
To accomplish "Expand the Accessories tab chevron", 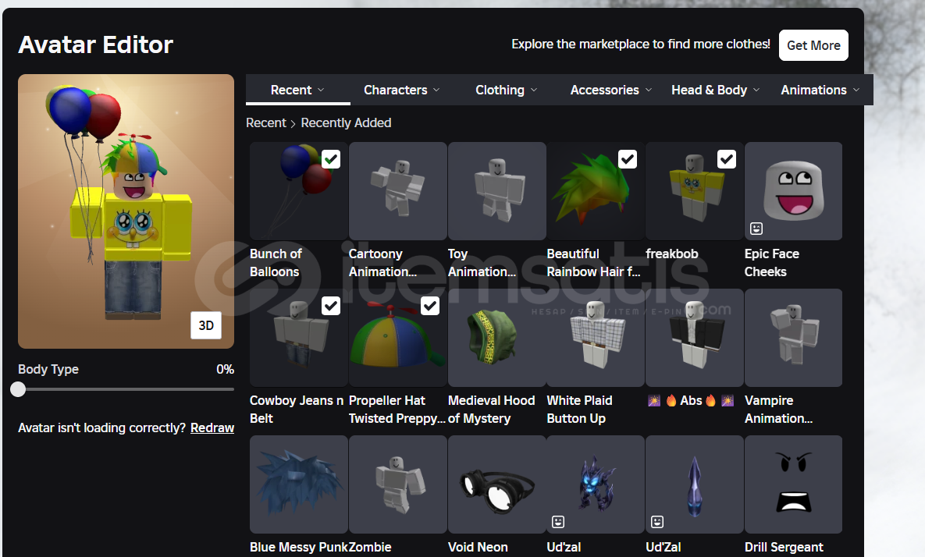I will 649,90.
